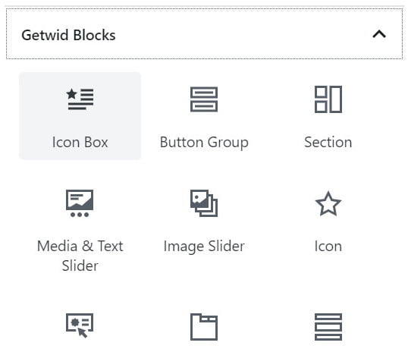Image resolution: width=408 pixels, height=352 pixels.
Task: Select the highlighted gray Icon Box tile
Action: (80, 116)
